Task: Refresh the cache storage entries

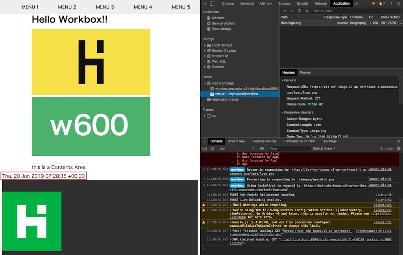Action: (299, 11)
